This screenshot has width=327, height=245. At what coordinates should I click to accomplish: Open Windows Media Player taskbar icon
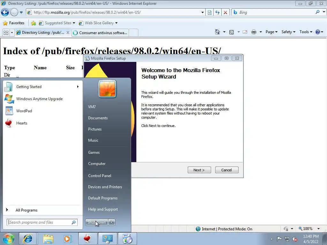coord(67,239)
